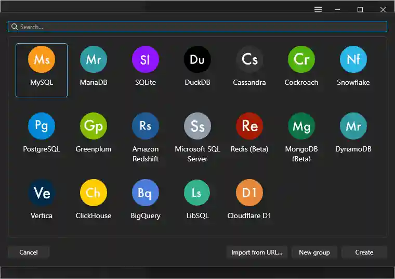Open the hamburger menu in title bar
Screen dimensions: 395x279
point(318,9)
